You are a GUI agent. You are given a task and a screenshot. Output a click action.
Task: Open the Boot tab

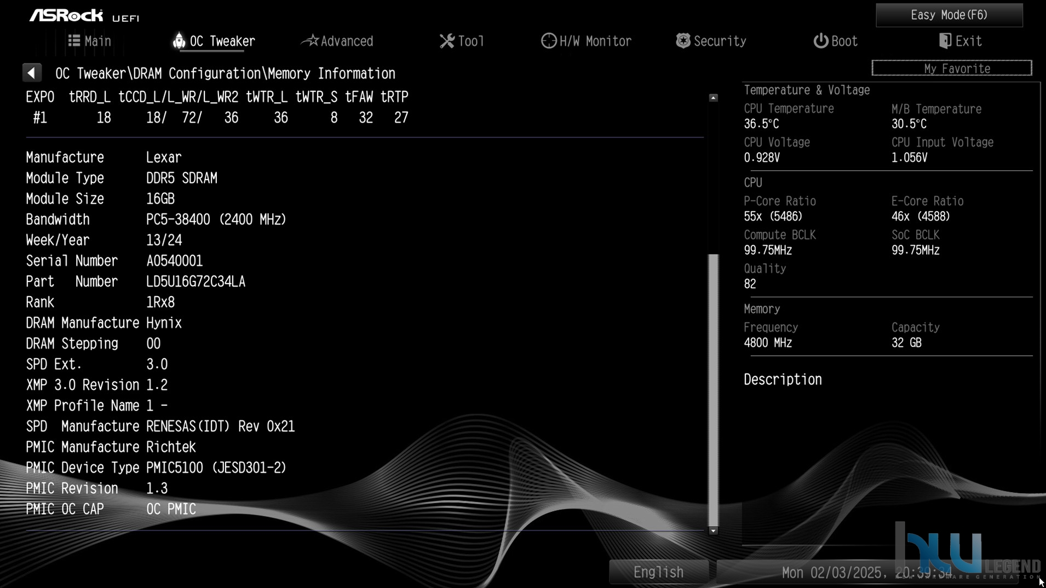click(835, 41)
